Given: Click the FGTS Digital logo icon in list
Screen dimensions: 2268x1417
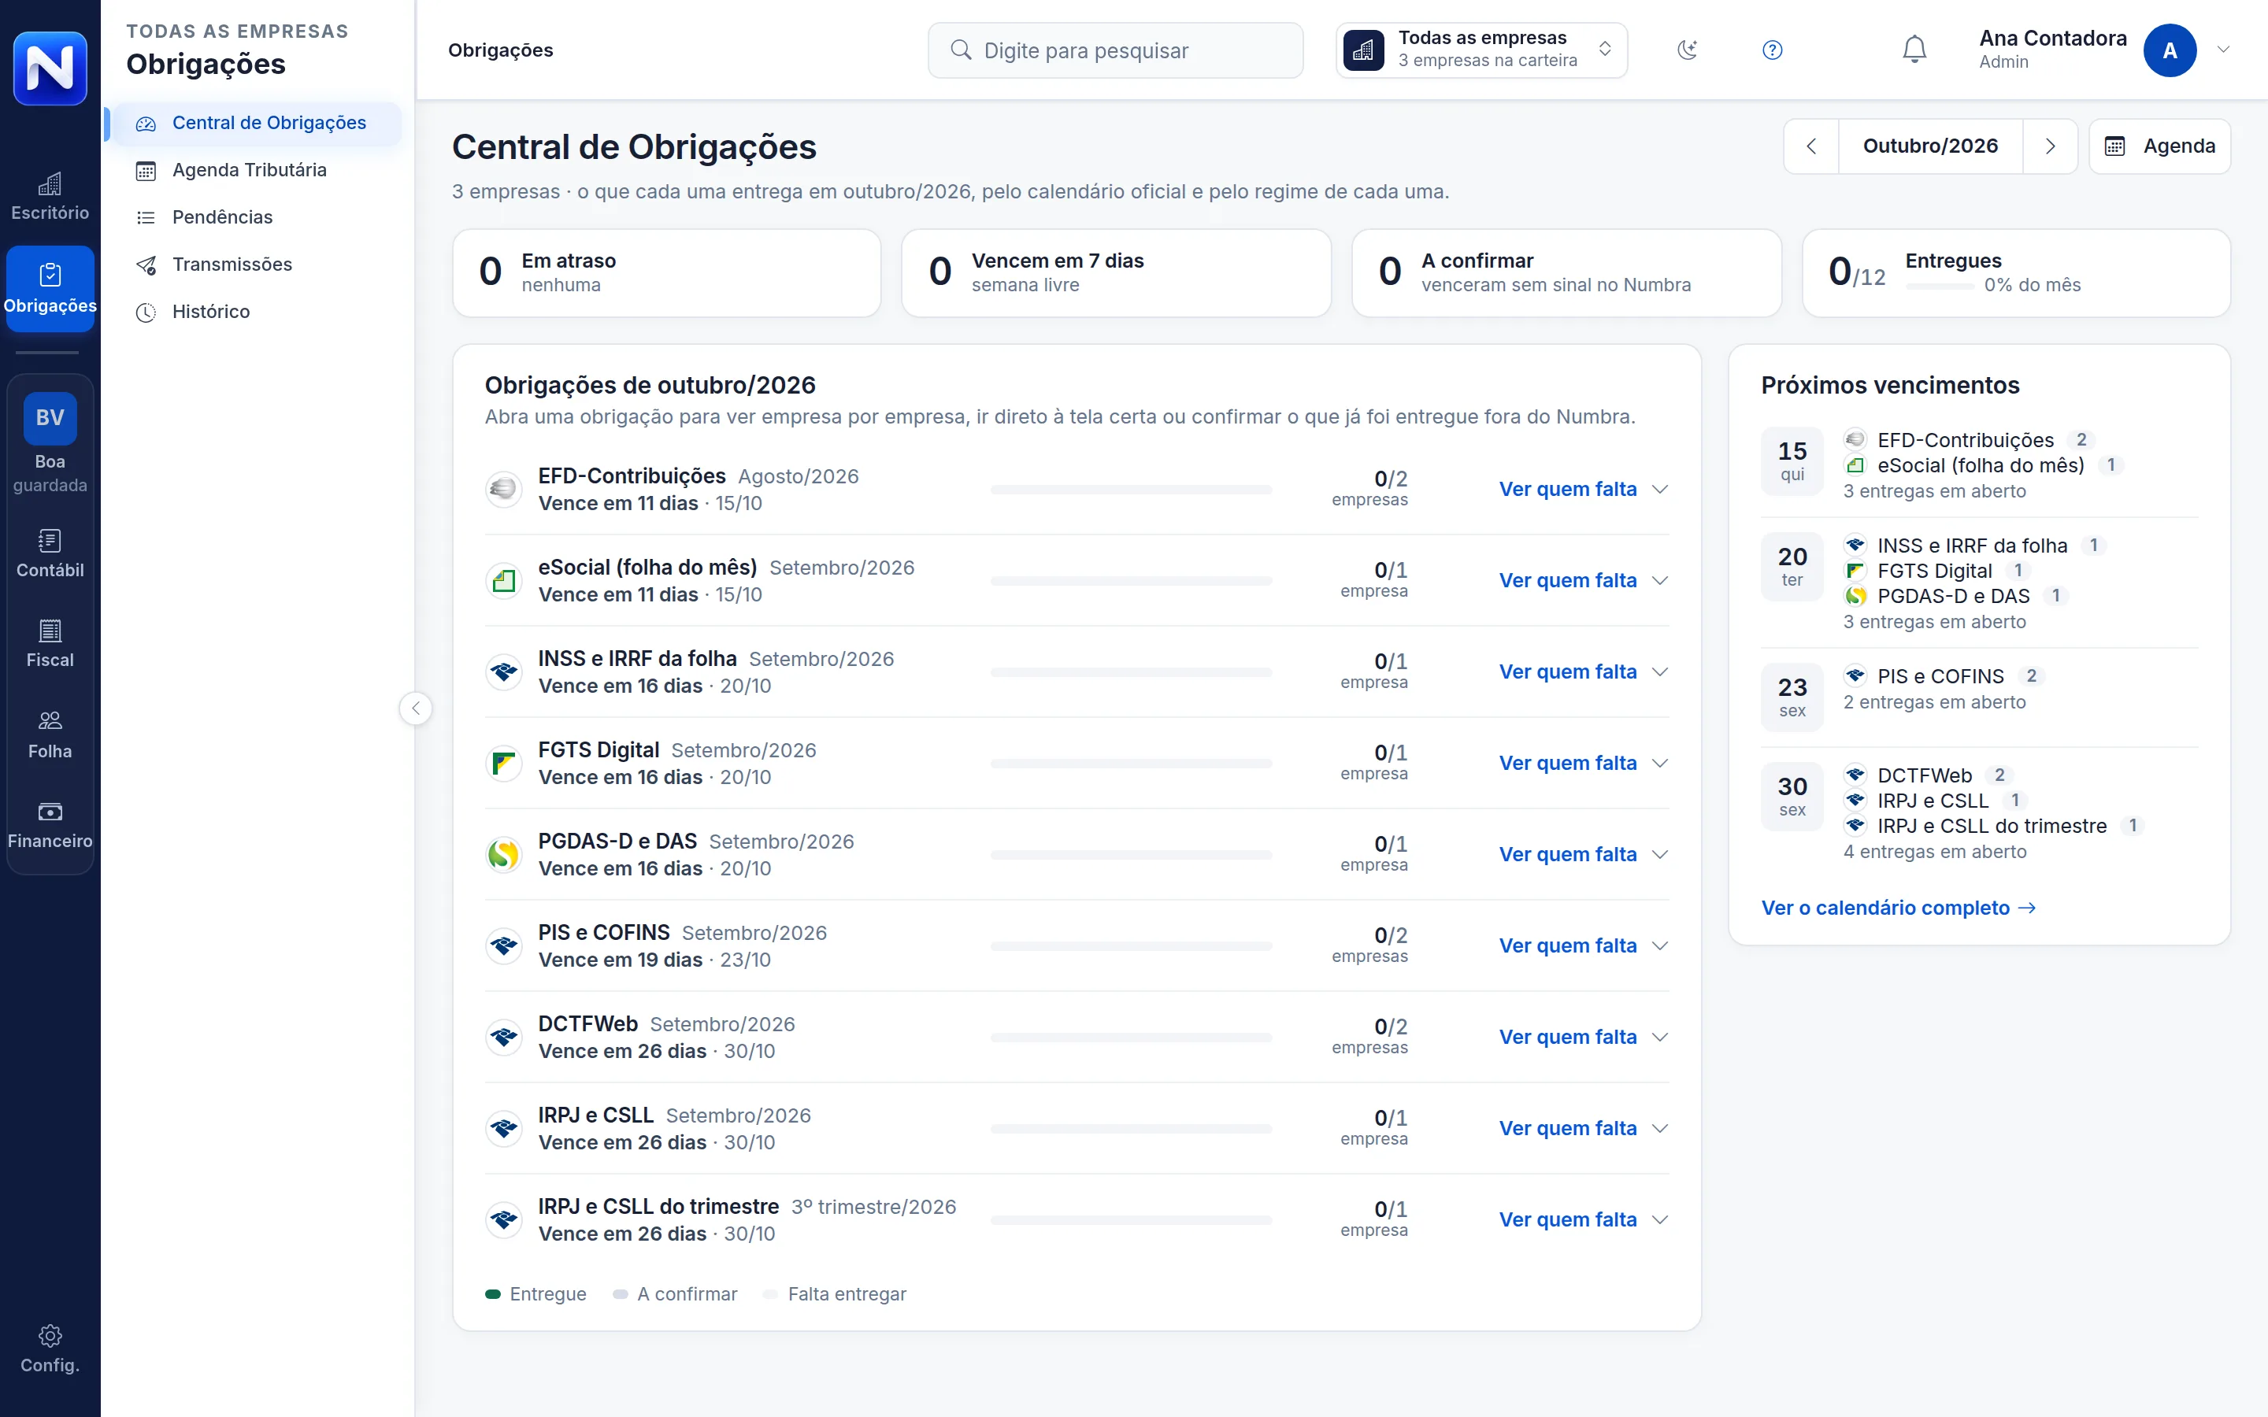Looking at the screenshot, I should click(x=504, y=764).
